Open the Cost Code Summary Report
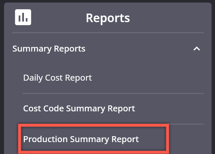Viewport: 215px width, 154px height. [79, 108]
